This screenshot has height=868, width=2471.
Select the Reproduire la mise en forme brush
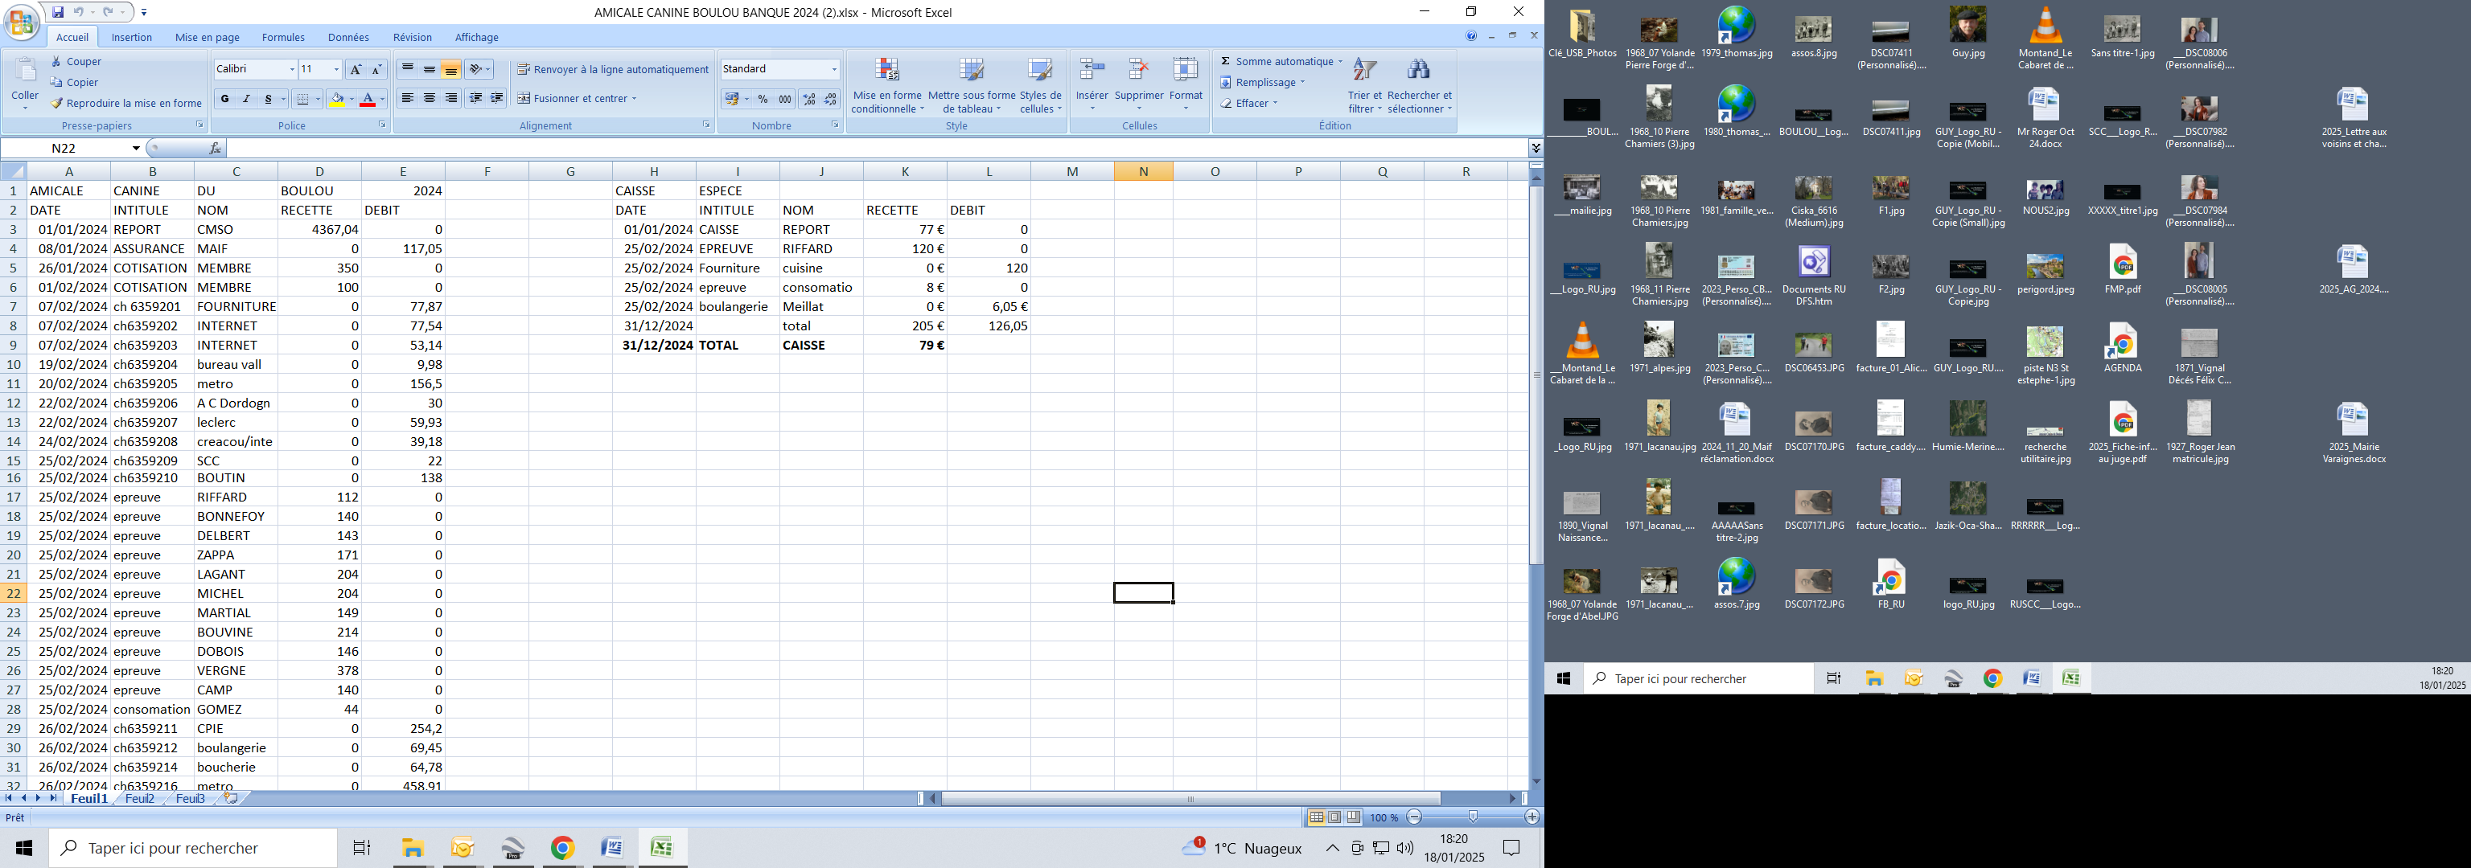(56, 104)
